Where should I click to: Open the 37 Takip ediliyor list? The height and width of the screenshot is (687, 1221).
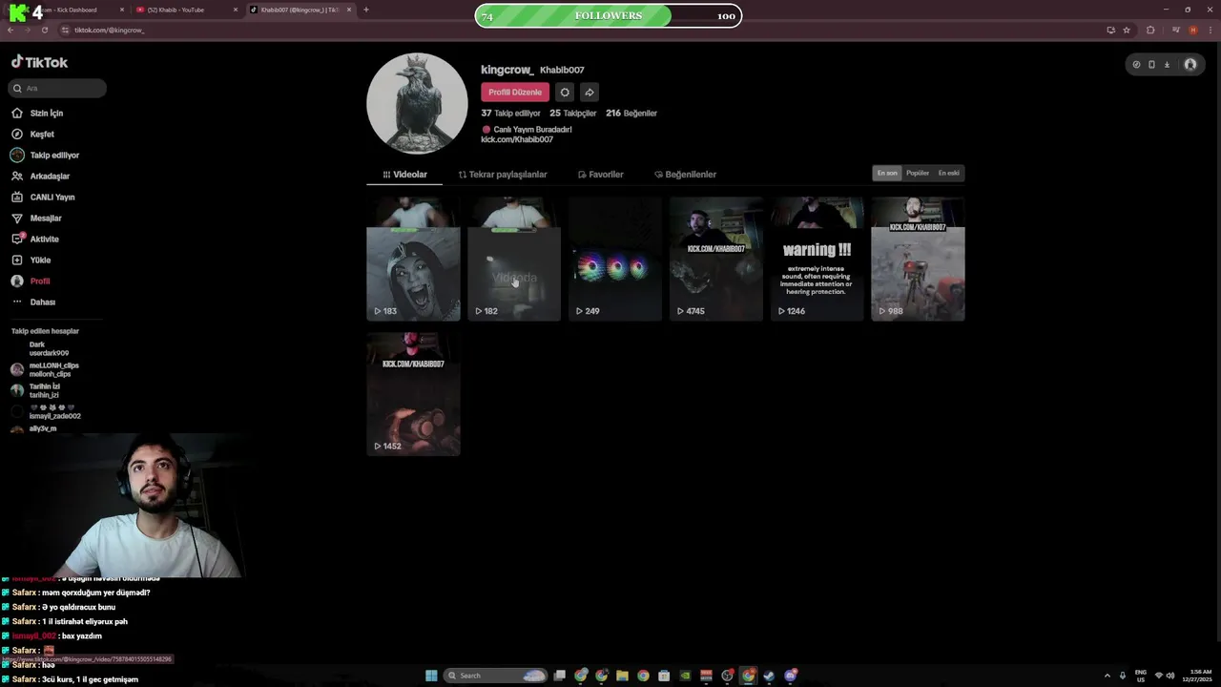tap(510, 113)
